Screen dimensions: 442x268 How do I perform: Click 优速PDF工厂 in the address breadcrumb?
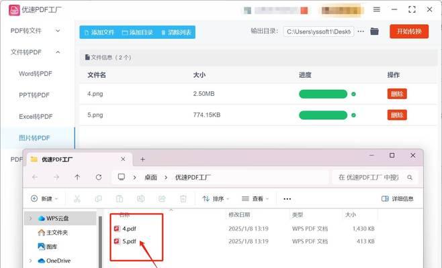coord(193,178)
